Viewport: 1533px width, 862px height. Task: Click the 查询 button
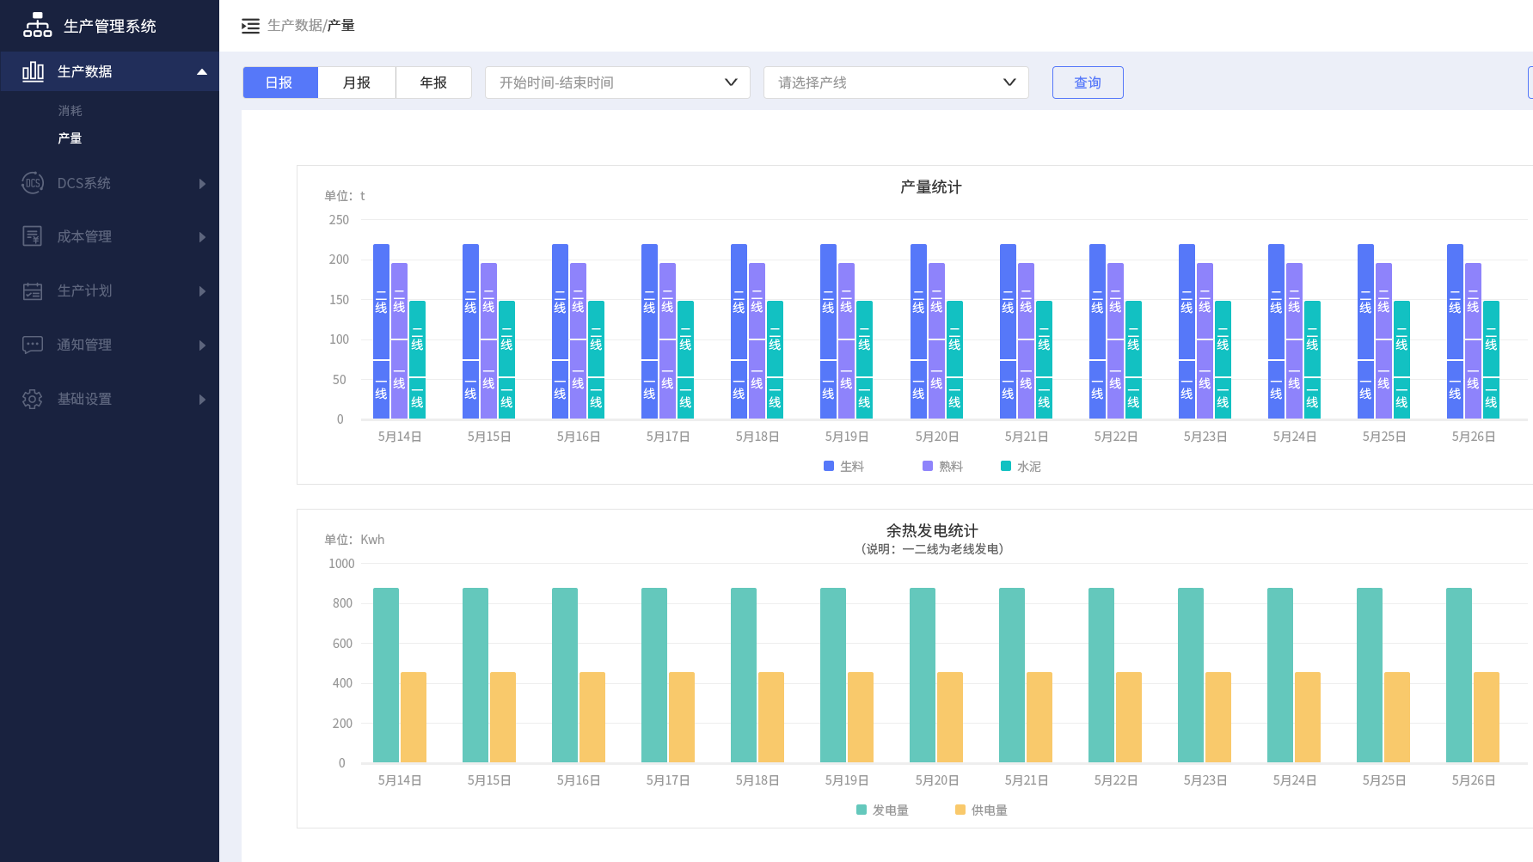pyautogui.click(x=1088, y=83)
